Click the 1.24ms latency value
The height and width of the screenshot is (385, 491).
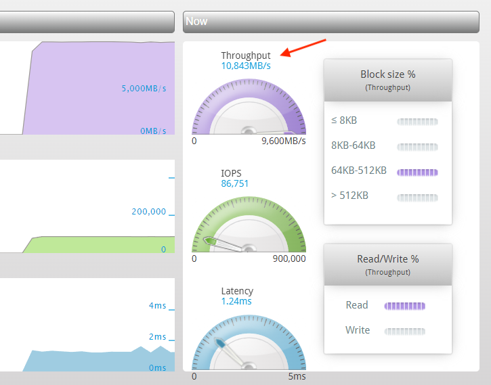tap(236, 301)
